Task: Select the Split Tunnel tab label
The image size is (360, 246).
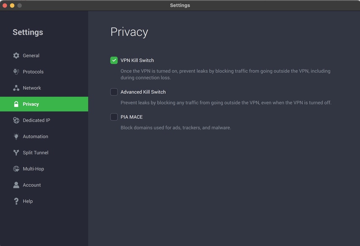Action: click(x=35, y=153)
